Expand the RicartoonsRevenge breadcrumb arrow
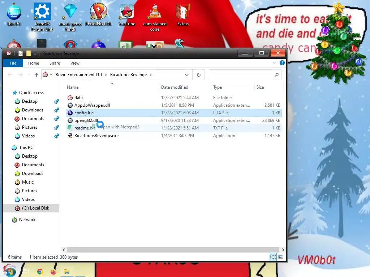The image size is (370, 277). point(151,75)
